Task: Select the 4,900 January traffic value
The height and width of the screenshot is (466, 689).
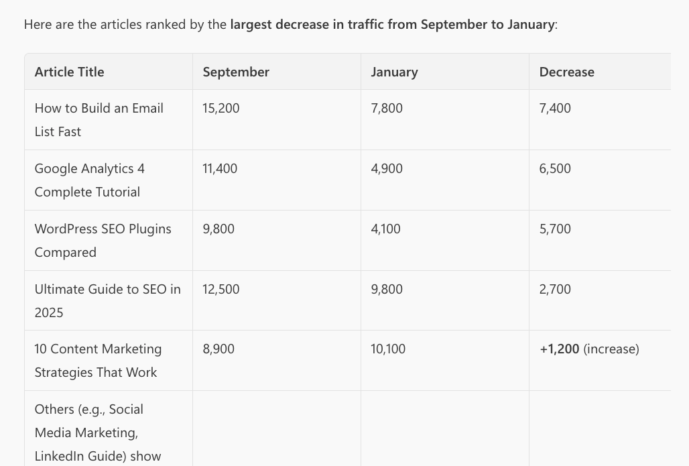Action: pyautogui.click(x=387, y=169)
